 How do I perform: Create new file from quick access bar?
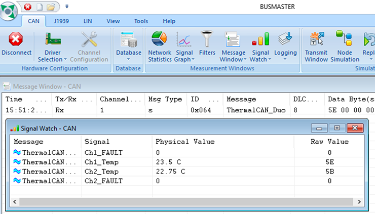(40, 7)
